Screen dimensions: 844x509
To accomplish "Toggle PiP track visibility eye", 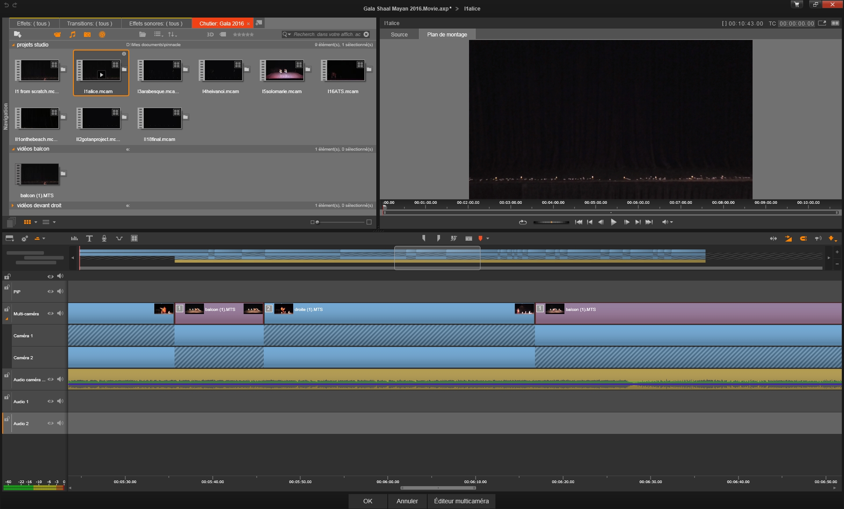I will click(51, 292).
